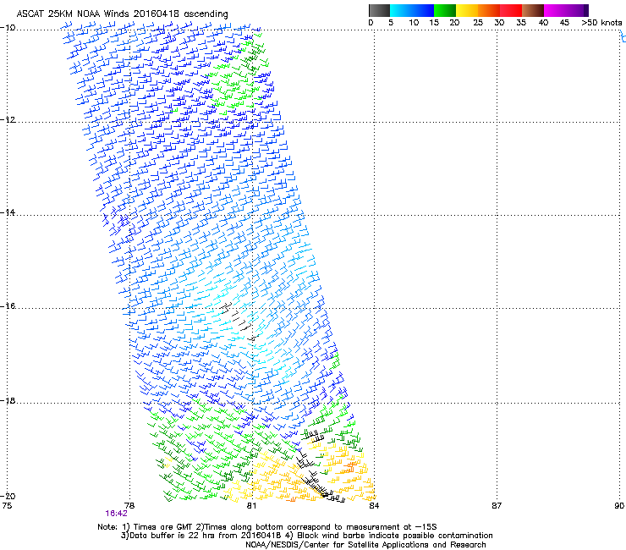The image size is (626, 550).
Task: Click the orange 25-30 knots legend swatch
Action: coord(489,10)
